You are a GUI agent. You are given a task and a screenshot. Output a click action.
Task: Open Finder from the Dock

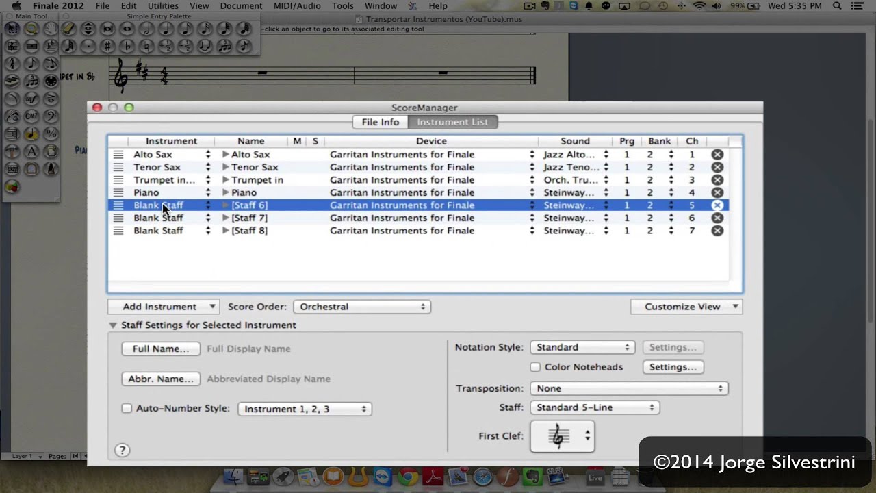click(233, 477)
